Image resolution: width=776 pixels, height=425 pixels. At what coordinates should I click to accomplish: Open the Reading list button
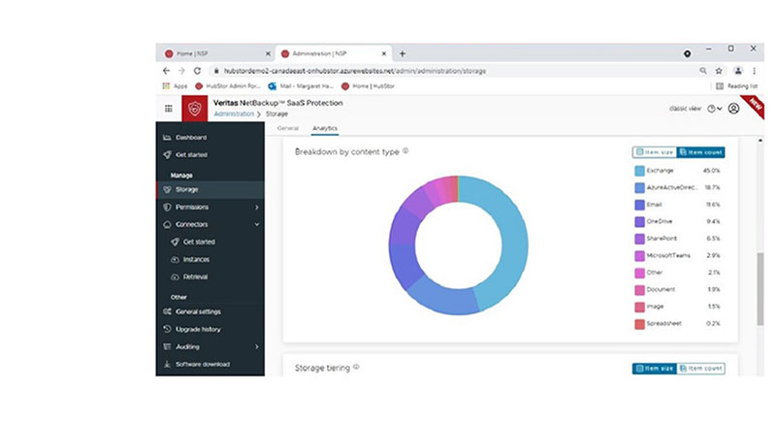(x=736, y=86)
